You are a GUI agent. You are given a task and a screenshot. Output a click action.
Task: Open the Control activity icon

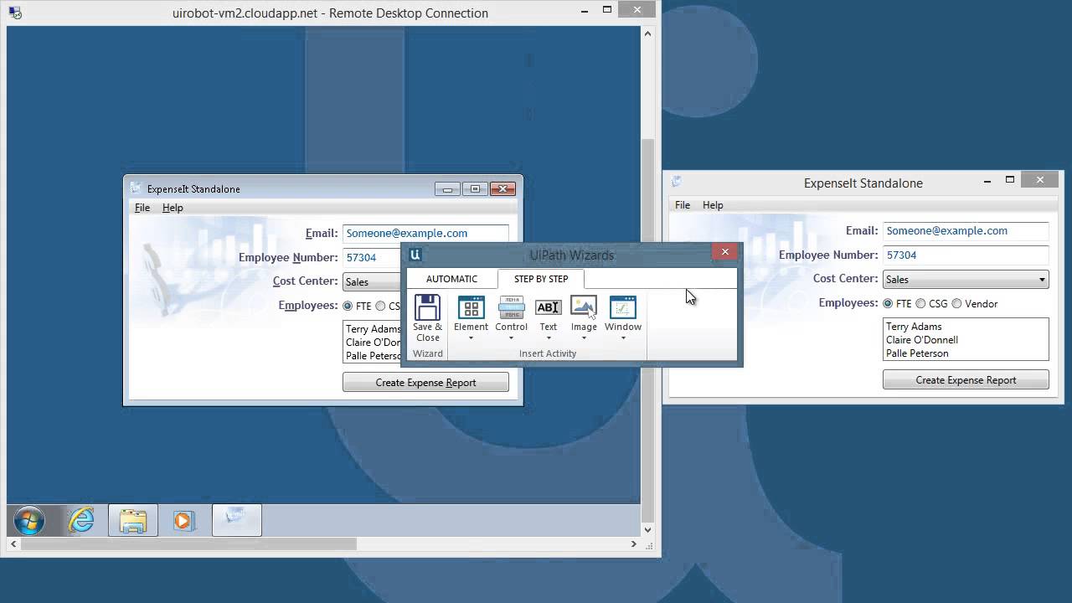[511, 307]
